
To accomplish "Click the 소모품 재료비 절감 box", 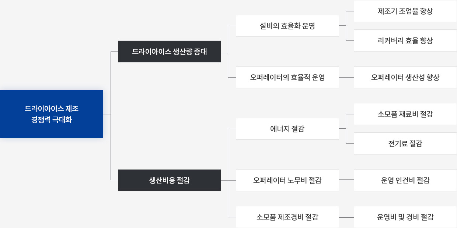I will [x=405, y=114].
